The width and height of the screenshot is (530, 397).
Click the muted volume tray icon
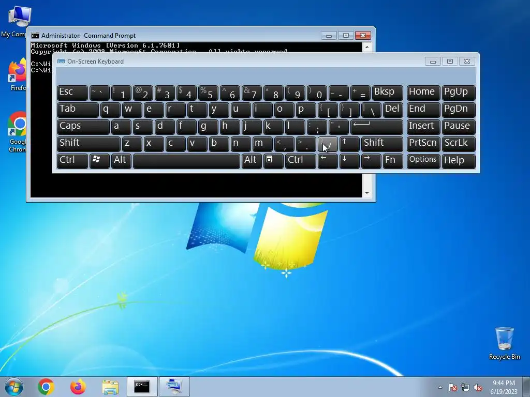coord(478,387)
